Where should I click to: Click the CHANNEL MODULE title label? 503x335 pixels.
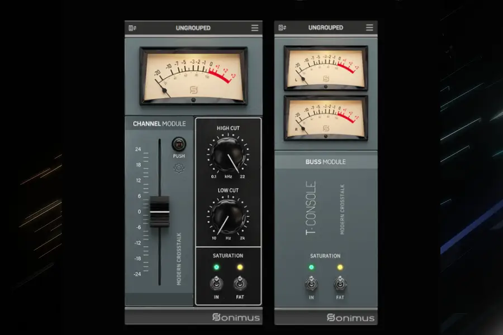click(x=159, y=124)
